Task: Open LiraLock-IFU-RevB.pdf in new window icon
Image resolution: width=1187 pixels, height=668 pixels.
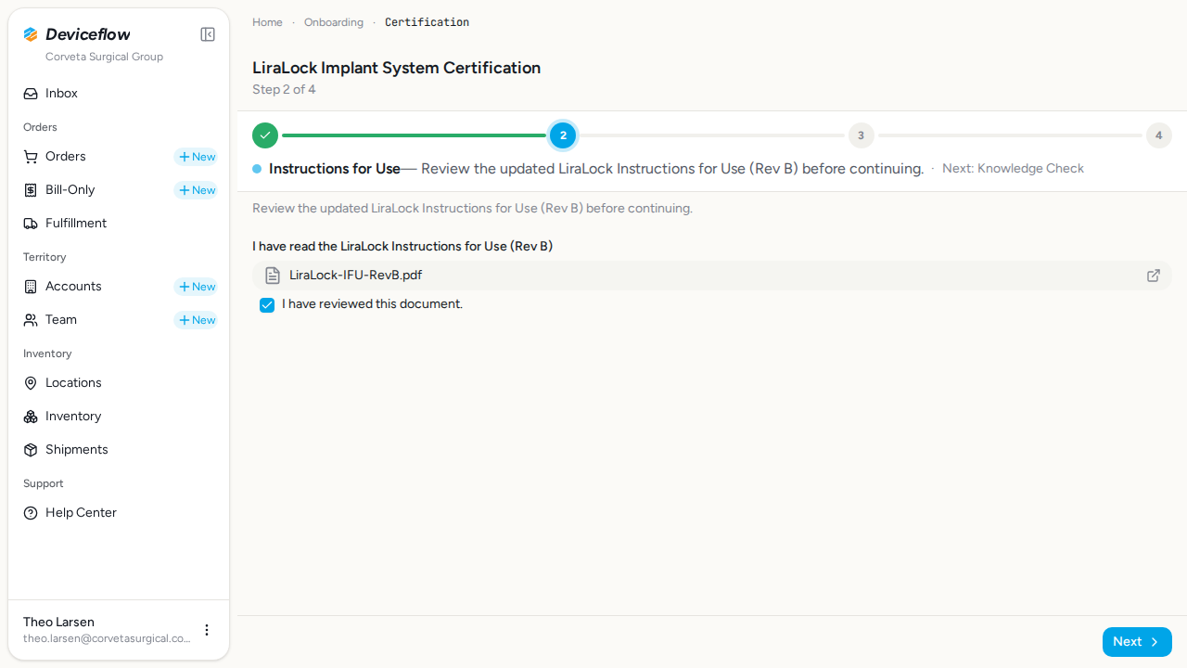Action: [1154, 276]
